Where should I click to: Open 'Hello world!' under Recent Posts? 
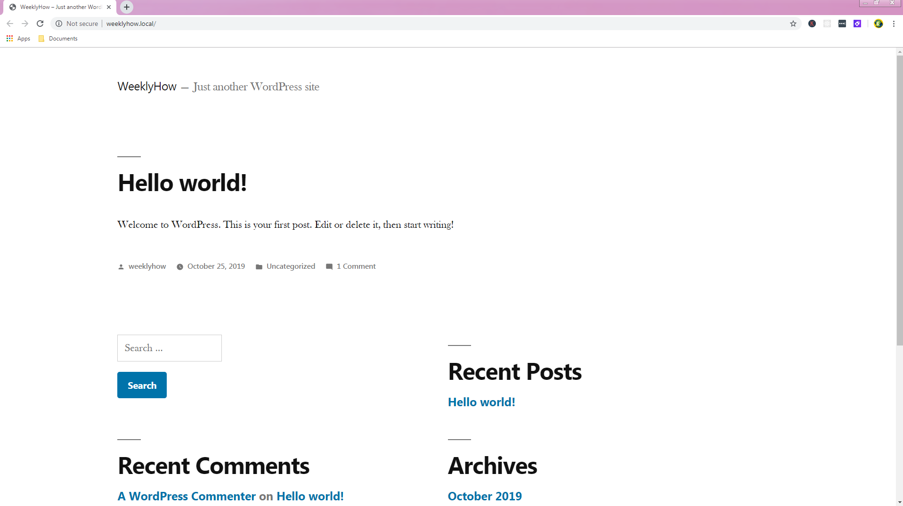point(481,402)
